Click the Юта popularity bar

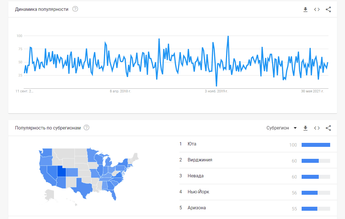pyautogui.click(x=316, y=145)
